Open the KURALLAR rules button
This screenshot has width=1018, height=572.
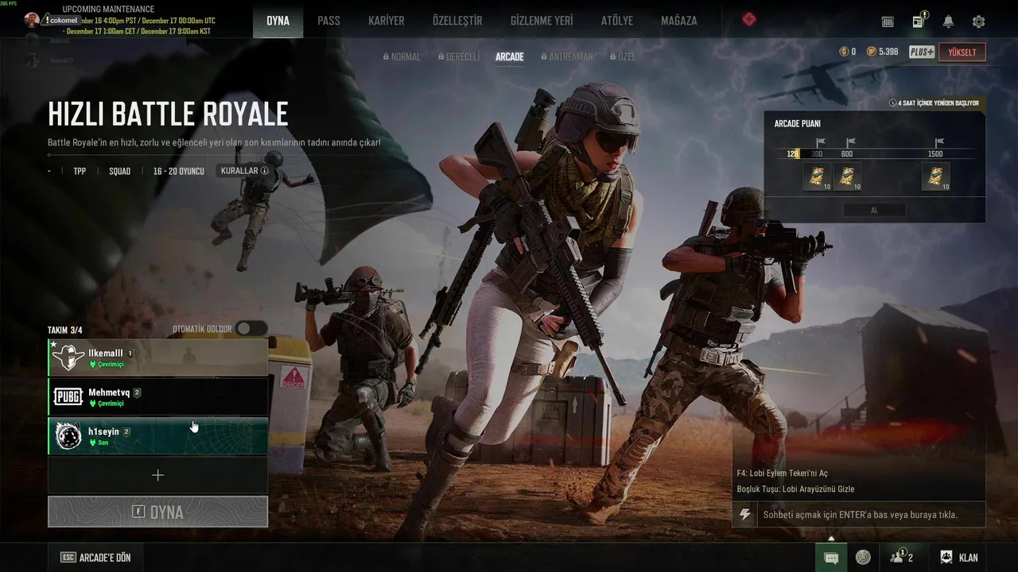click(x=244, y=171)
